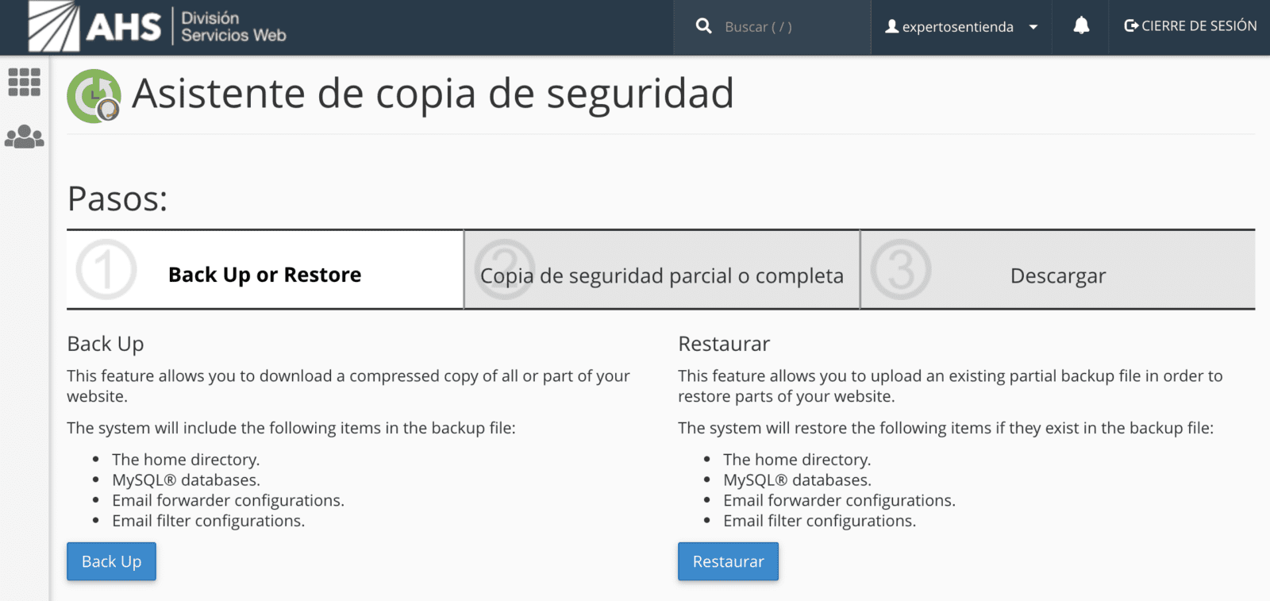Screen dimensions: 1270x601
Task: Select the Back Up or Restore step
Action: [x=265, y=270]
